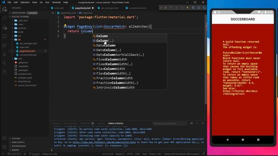
Task: Change the Dart language mode in the status bar
Action: click(145, 154)
